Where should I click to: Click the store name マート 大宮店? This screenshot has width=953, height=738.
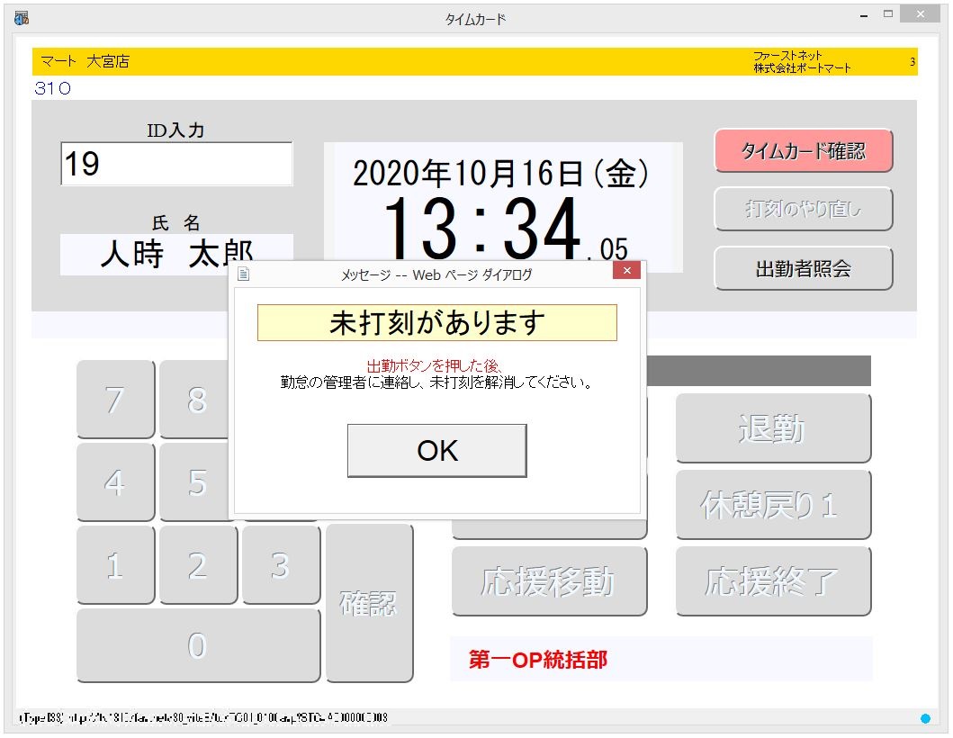(x=85, y=61)
